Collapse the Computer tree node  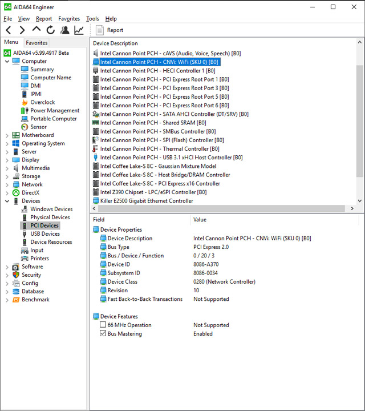[7, 61]
